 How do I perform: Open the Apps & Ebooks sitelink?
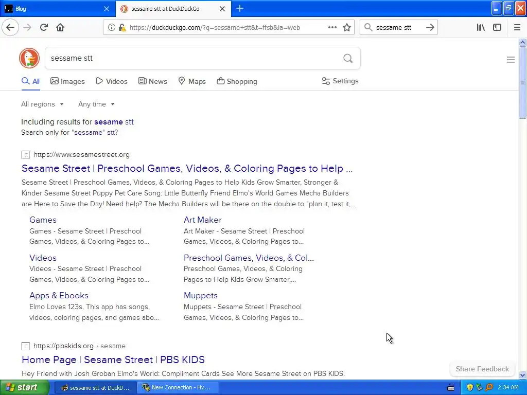59,296
